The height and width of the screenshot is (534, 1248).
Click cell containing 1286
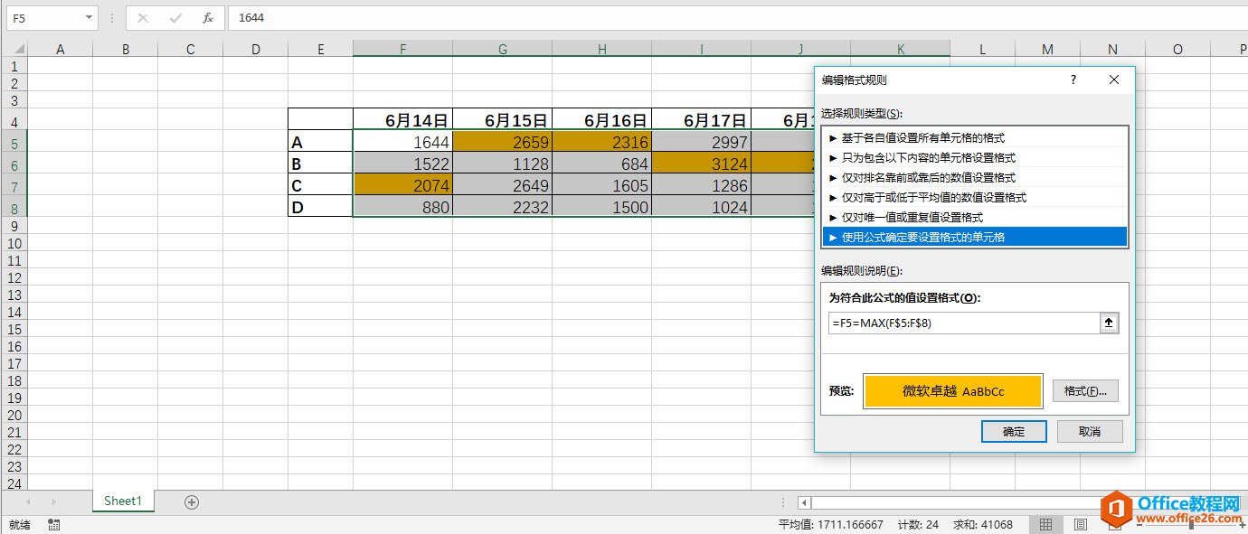point(702,185)
